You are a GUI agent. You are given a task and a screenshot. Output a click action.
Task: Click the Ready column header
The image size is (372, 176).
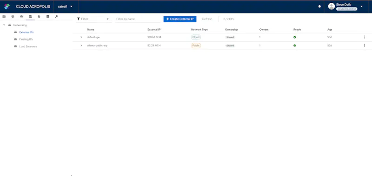click(297, 30)
